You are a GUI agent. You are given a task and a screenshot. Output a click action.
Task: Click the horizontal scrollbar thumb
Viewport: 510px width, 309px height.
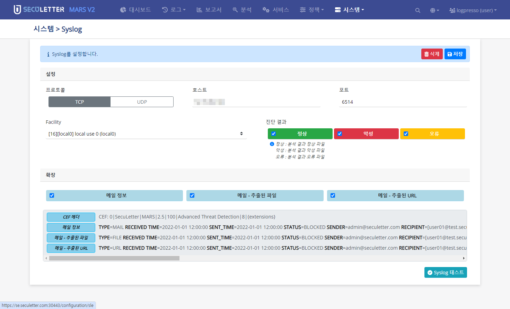tap(114, 258)
